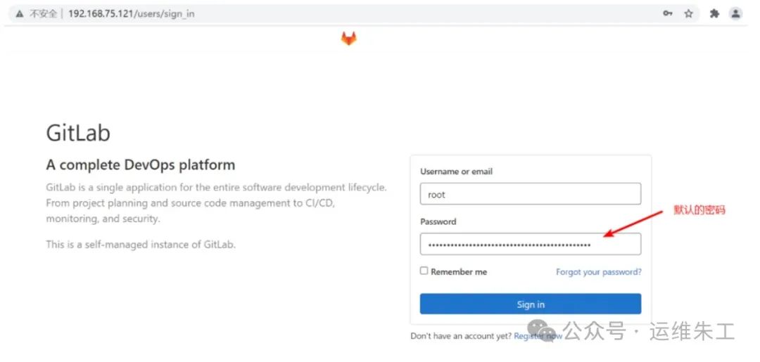Click the insecure connection warning icon
Screen dimensions: 760x362
point(20,14)
